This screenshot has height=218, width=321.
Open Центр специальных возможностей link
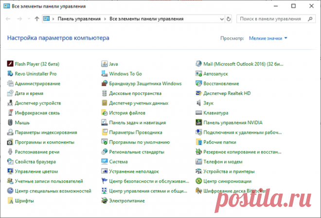(x=53, y=191)
